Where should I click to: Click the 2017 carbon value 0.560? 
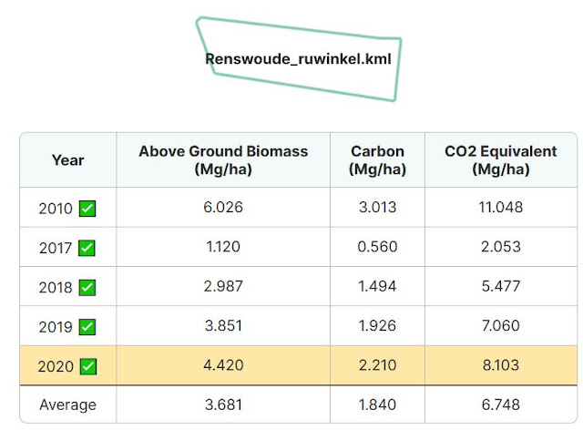coord(377,247)
